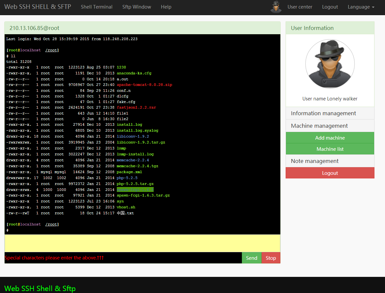This screenshot has width=385, height=293.
Task: Click the highlighted spawn-fcgi-1.6.3 directory
Action: pyautogui.click(x=135, y=190)
